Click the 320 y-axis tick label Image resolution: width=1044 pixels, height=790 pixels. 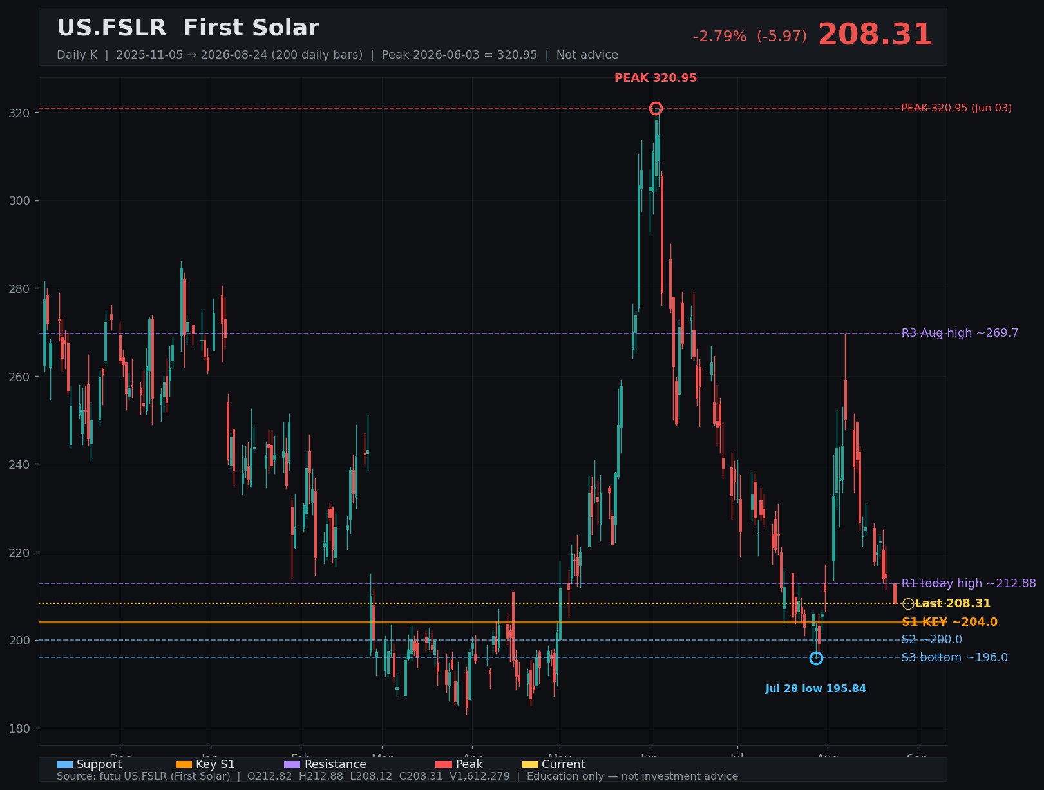[x=21, y=113]
